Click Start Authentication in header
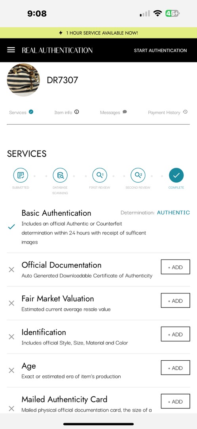This screenshot has width=197, height=429. 160,50
